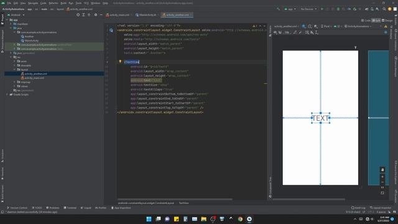Click the Guidelines icon in design toolbar
This screenshot has height=224, width=398.
pos(317,32)
